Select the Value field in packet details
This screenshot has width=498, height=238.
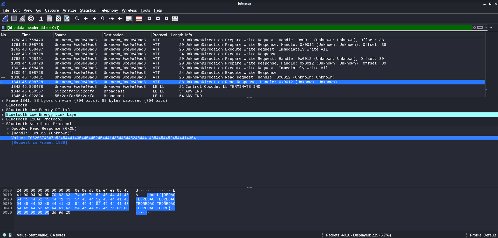(249, 138)
